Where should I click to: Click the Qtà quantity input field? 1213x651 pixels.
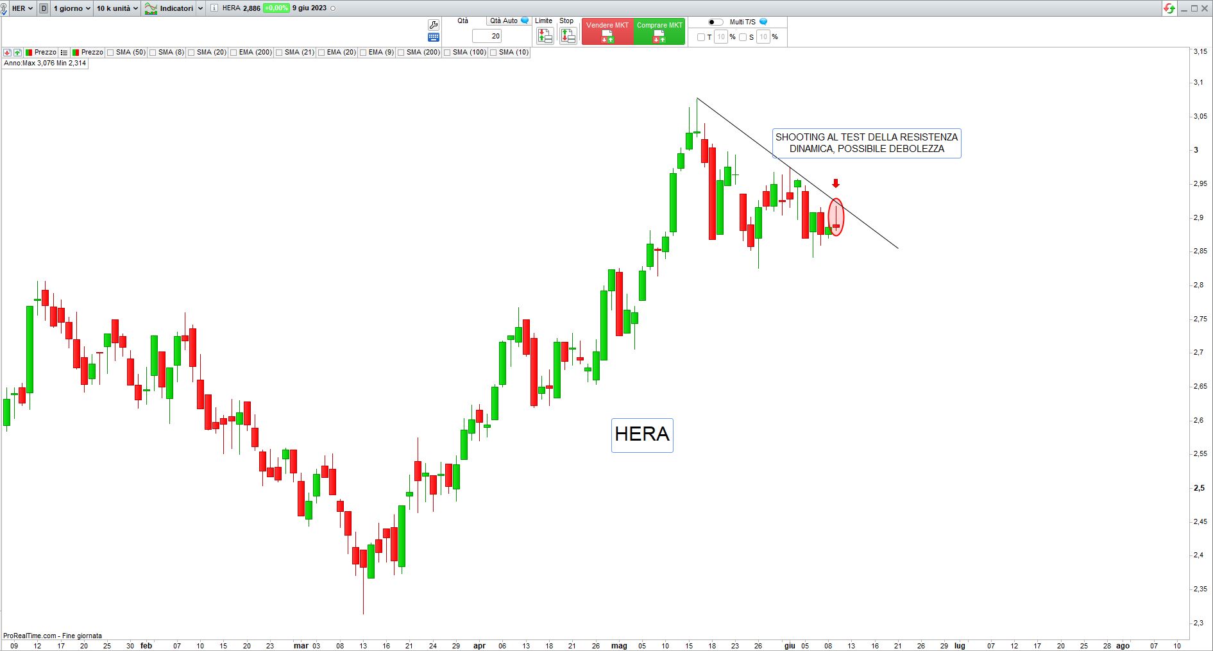click(x=486, y=37)
